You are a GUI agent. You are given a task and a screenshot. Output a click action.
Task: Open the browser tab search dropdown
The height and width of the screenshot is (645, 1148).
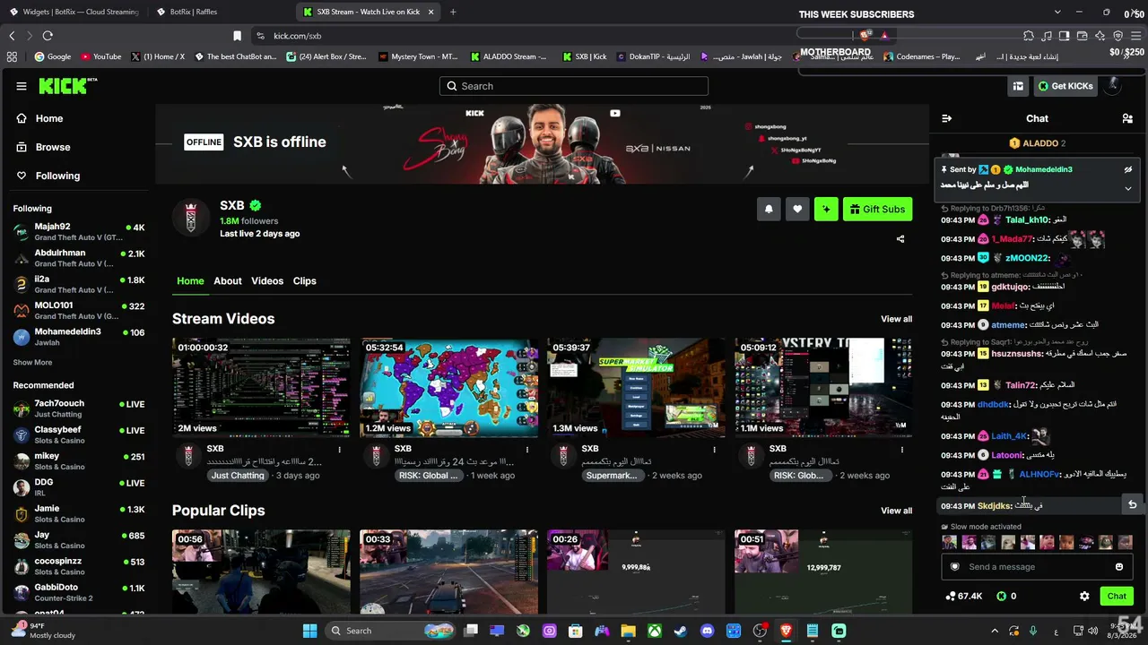click(x=1057, y=13)
